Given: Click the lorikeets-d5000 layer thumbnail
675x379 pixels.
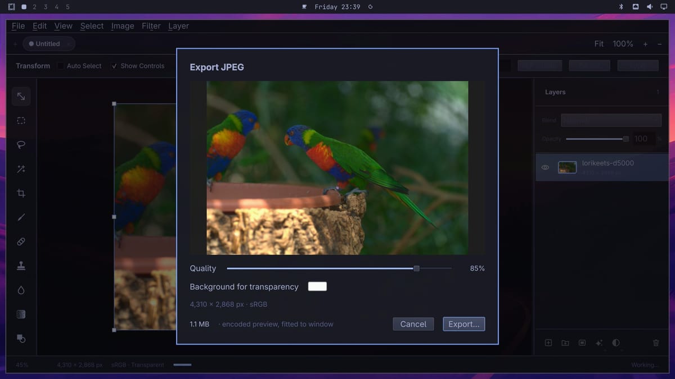Looking at the screenshot, I should pyautogui.click(x=567, y=167).
